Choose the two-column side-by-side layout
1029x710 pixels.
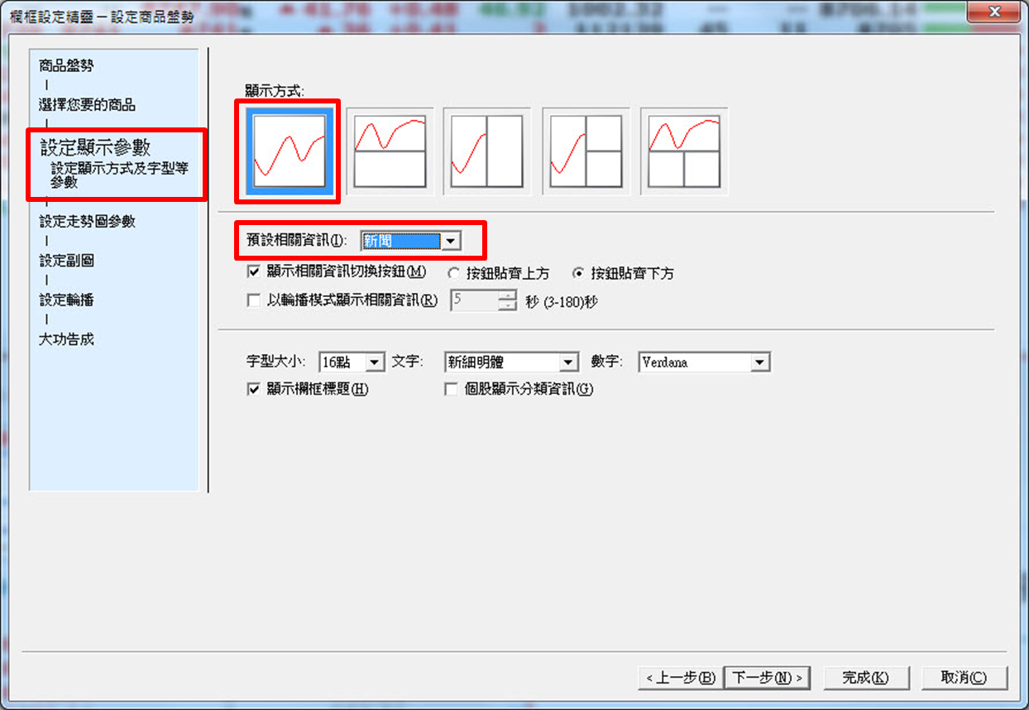(487, 151)
